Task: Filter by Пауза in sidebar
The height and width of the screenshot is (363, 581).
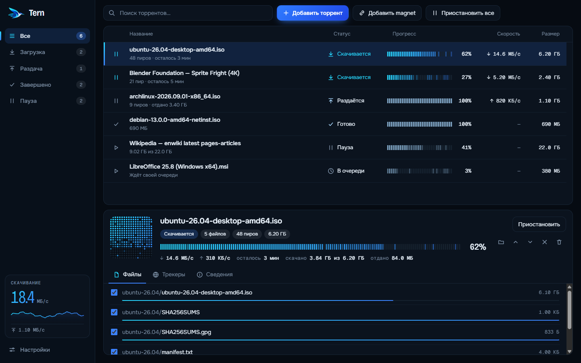Action: [x=47, y=101]
